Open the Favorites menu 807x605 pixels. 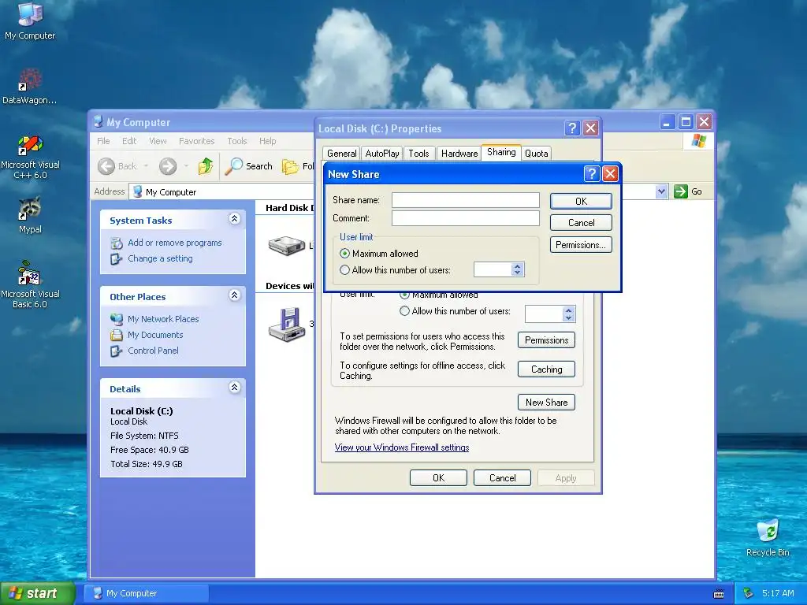pos(196,141)
